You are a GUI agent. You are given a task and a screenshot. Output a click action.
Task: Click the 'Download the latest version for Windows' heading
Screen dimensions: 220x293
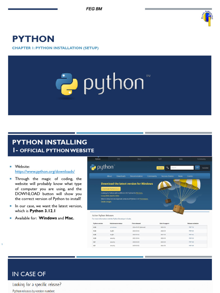point(127,184)
